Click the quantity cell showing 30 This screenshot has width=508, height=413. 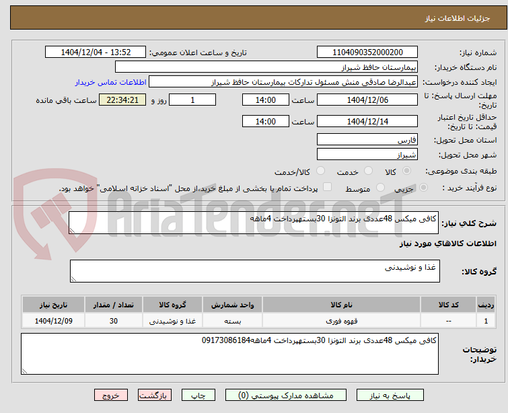tap(114, 321)
